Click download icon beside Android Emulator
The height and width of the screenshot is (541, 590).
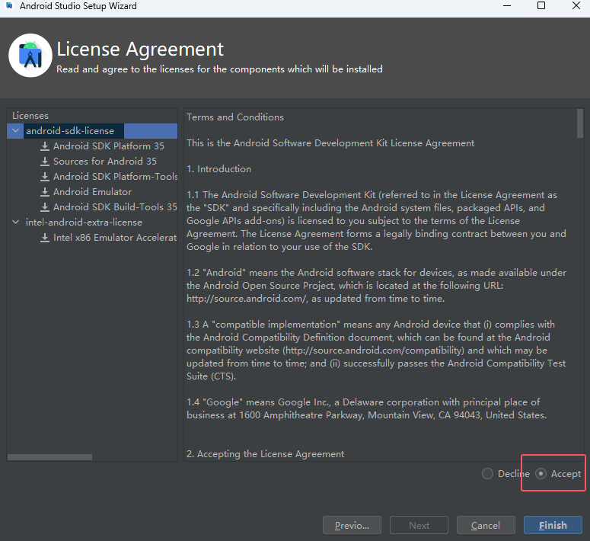(45, 192)
